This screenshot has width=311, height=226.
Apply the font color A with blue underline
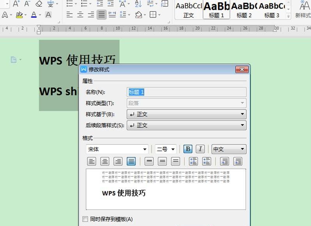tap(34, 15)
